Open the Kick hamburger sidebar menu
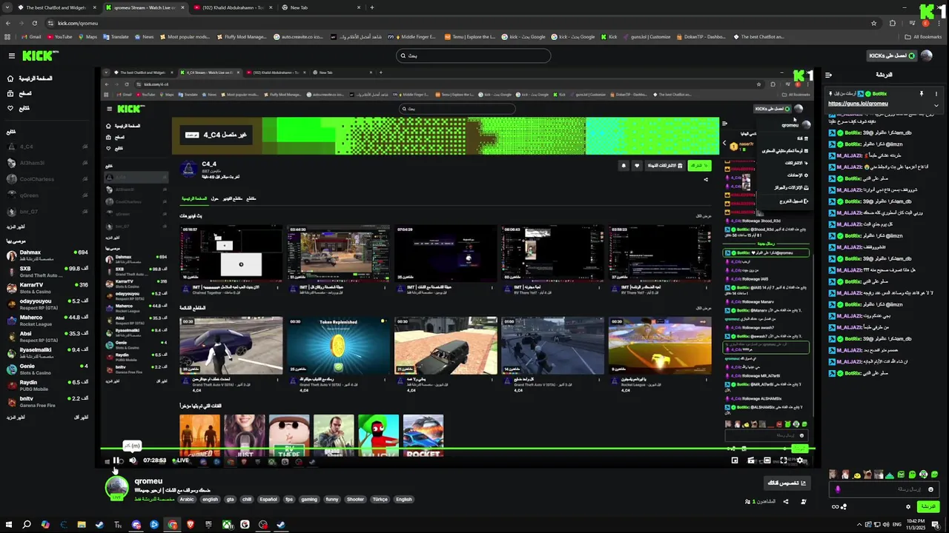This screenshot has width=949, height=533. click(x=11, y=56)
